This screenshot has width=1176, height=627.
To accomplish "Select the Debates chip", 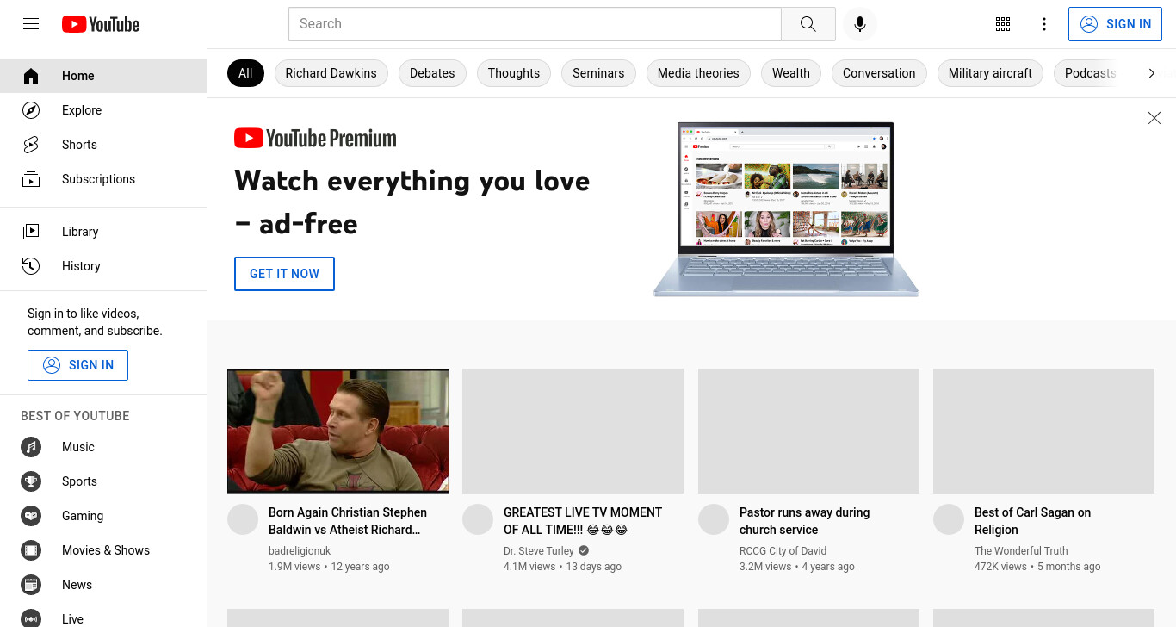I will 432,73.
